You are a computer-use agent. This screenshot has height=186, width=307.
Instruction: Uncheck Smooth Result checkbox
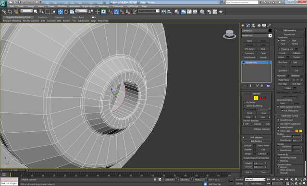(278, 120)
